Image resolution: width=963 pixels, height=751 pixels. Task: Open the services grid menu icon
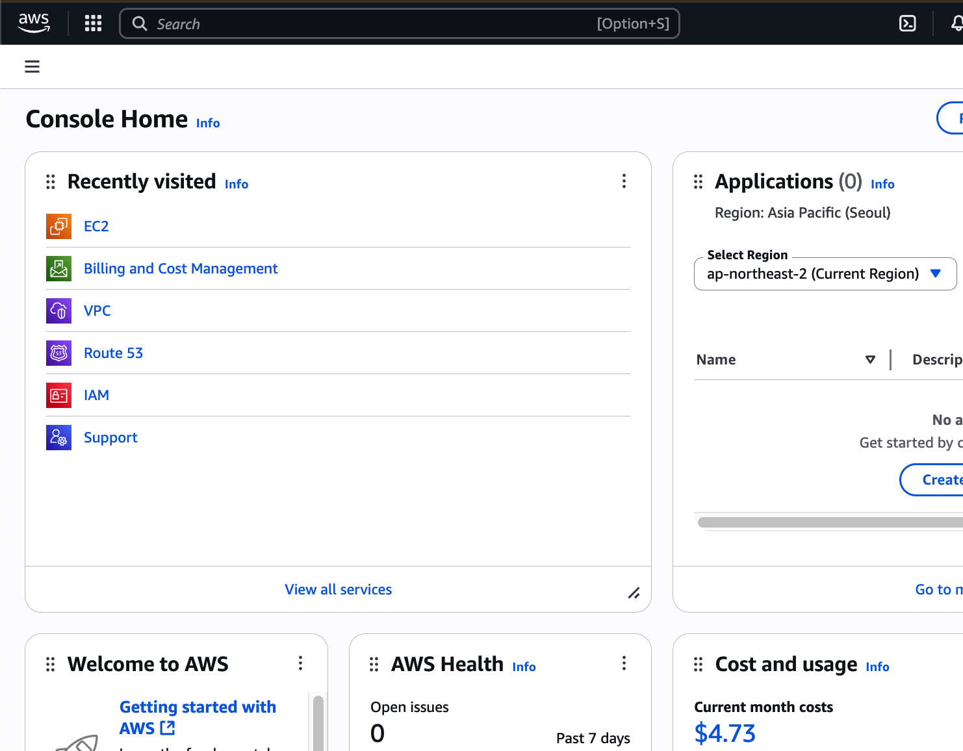(93, 23)
